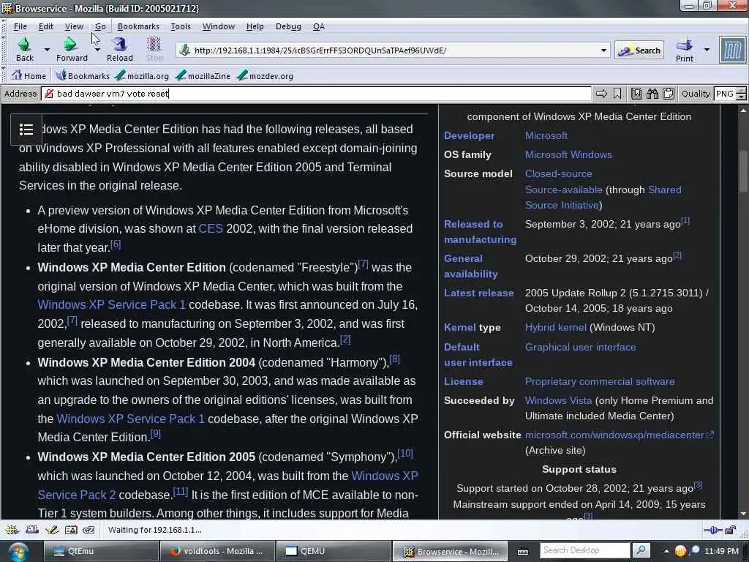Open the mozilla.org bookmark
The image size is (749, 562).
(142, 75)
